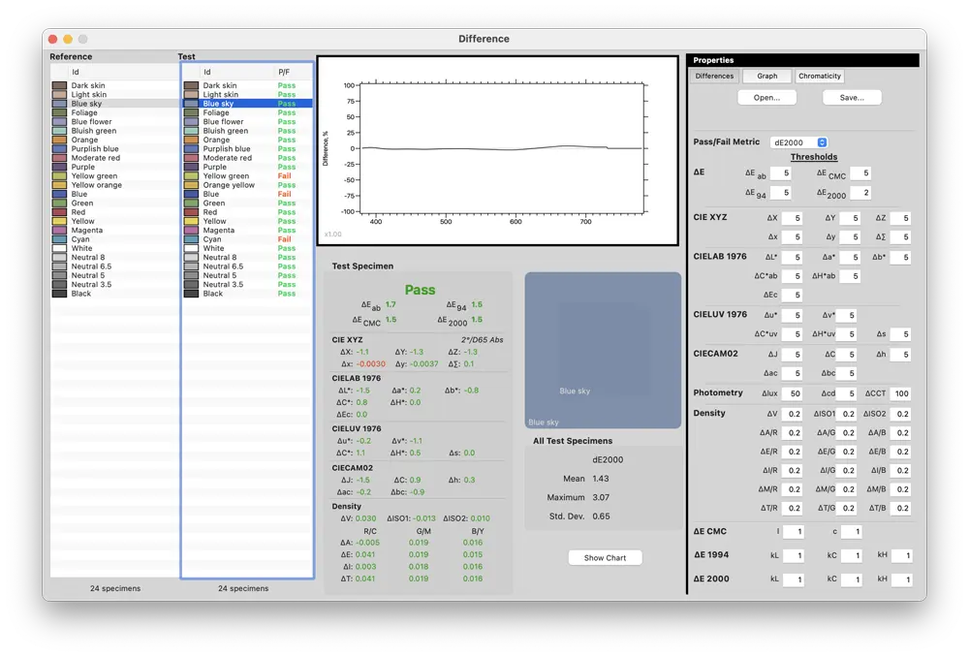The height and width of the screenshot is (657, 969).
Task: Open the Chromaticity tab
Action: (x=820, y=76)
